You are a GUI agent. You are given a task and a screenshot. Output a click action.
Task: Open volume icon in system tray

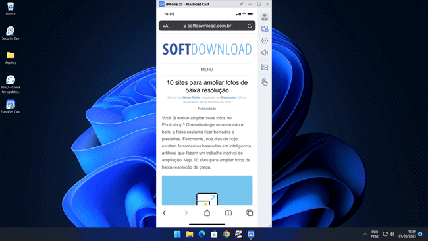[392, 234]
